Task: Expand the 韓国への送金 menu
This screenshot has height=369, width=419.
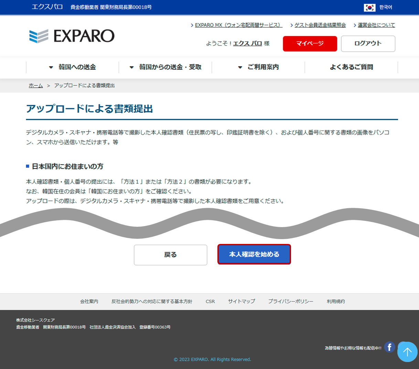Action: click(73, 67)
